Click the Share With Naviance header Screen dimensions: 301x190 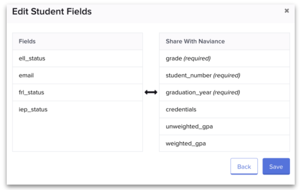pyautogui.click(x=195, y=41)
